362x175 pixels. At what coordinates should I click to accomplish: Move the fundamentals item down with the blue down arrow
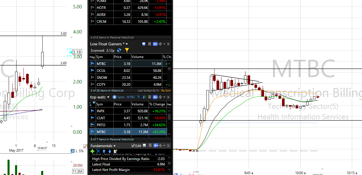pyautogui.click(x=110, y=151)
